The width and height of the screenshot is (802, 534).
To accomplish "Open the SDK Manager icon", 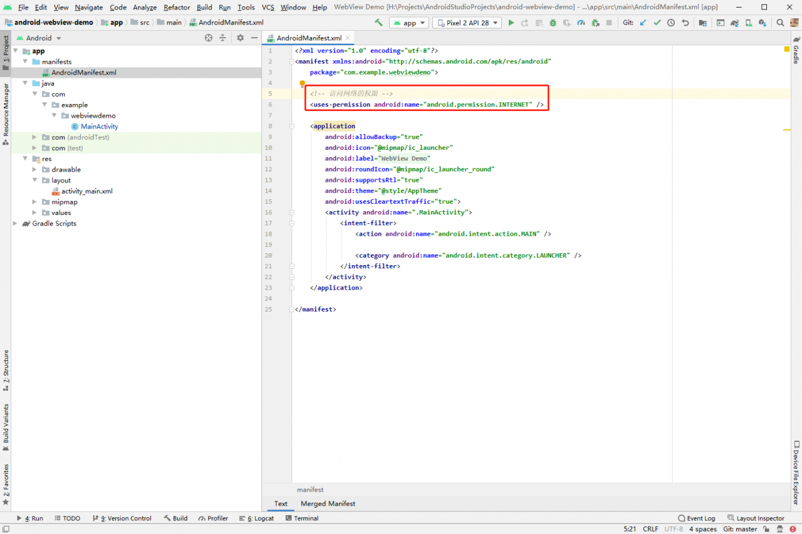I will coord(762,23).
